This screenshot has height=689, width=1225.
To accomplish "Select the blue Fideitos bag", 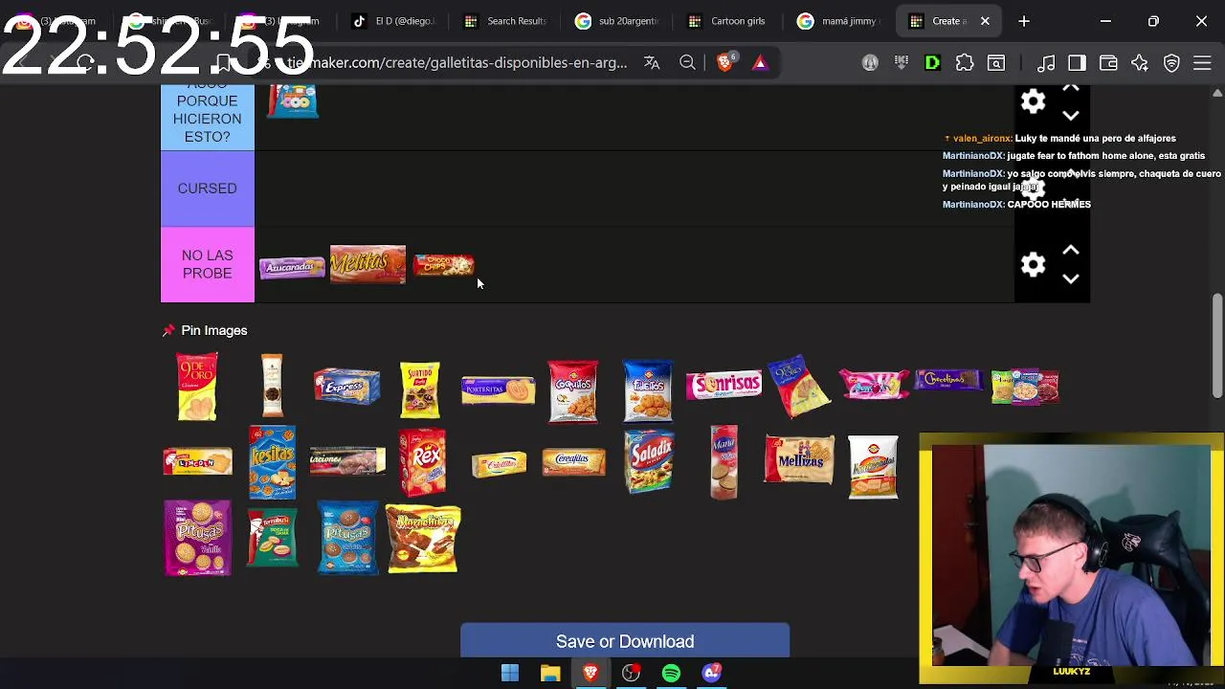I will click(x=648, y=390).
